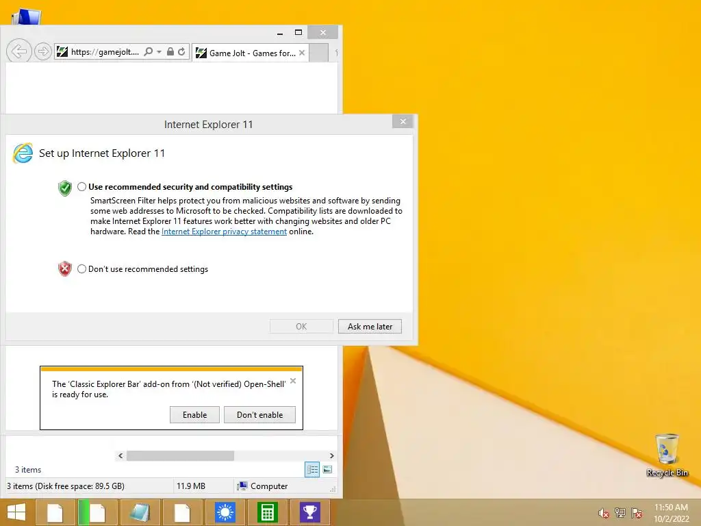
Task: Click the Game Jolt favicon in address bar
Action: (62, 52)
